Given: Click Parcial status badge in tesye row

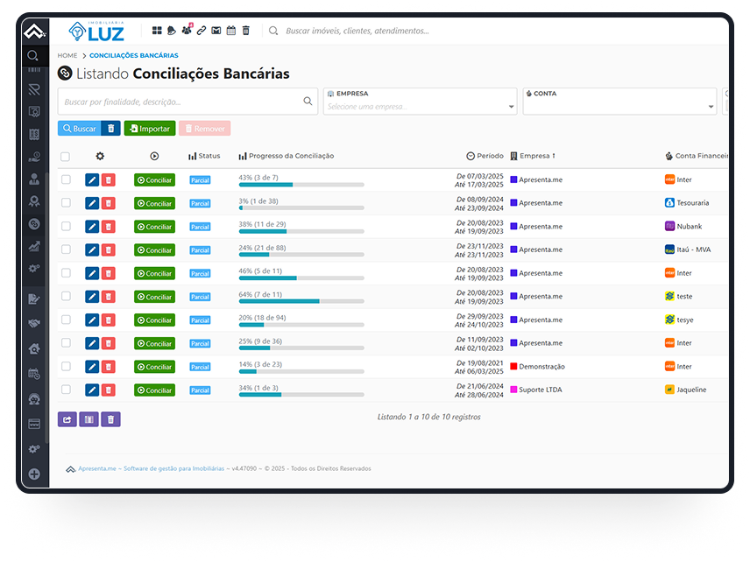Looking at the screenshot, I should tap(200, 320).
